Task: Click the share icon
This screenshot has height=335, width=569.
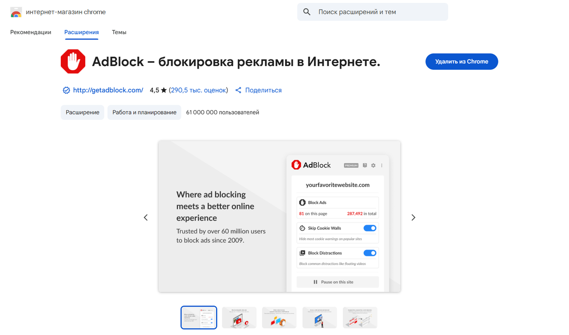Action: (239, 90)
